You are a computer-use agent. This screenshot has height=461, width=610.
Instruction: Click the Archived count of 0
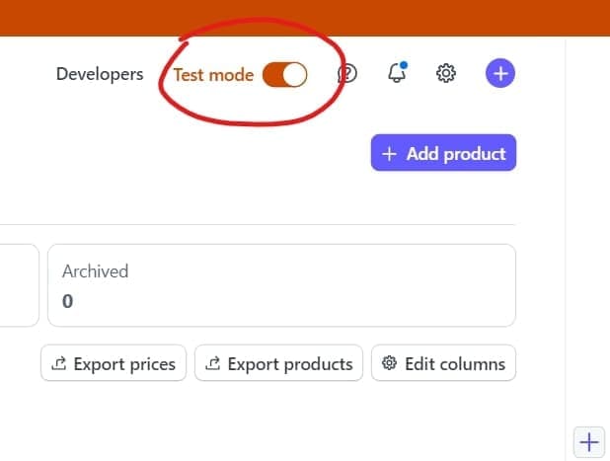pyautogui.click(x=67, y=301)
